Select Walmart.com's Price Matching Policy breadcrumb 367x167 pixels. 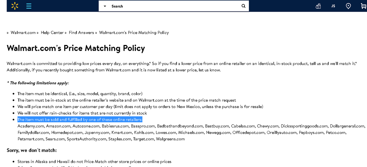tap(134, 33)
